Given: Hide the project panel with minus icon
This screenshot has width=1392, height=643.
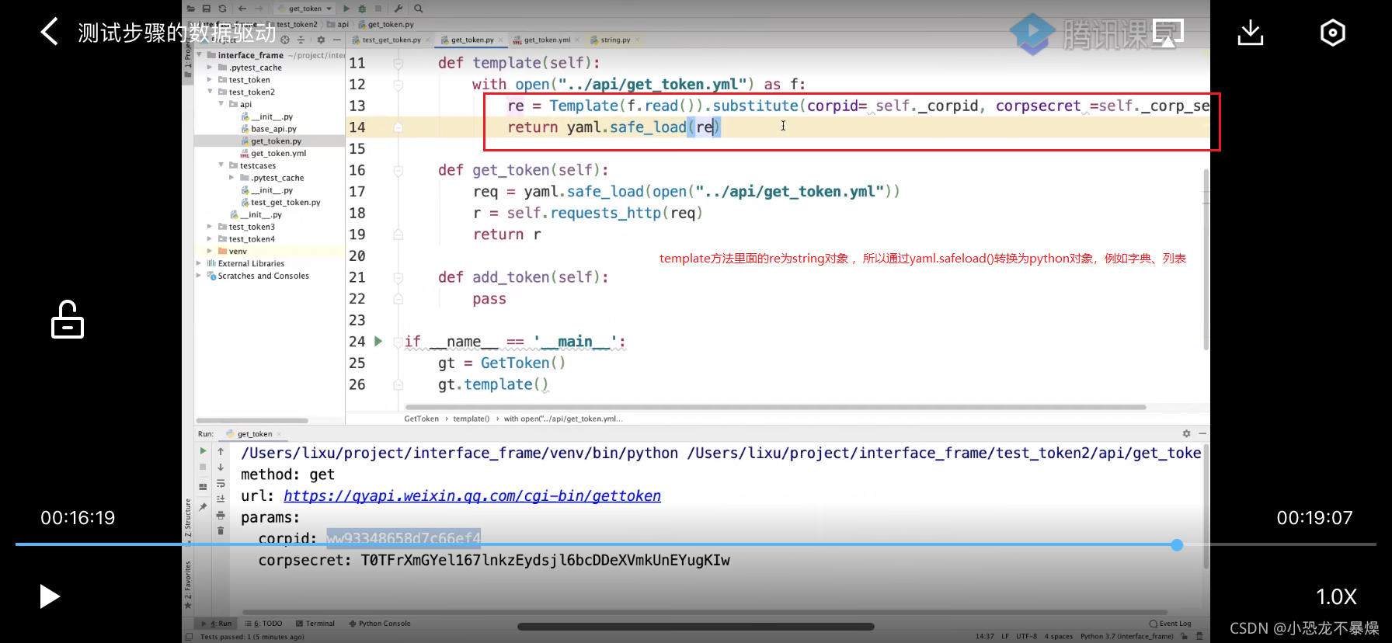Looking at the screenshot, I should [x=336, y=40].
